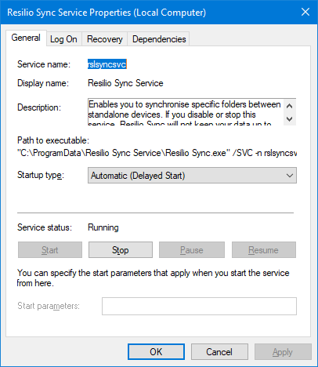Screen dimensions: 318x367
Task: Click the greyed-out Start button
Action: pos(50,250)
